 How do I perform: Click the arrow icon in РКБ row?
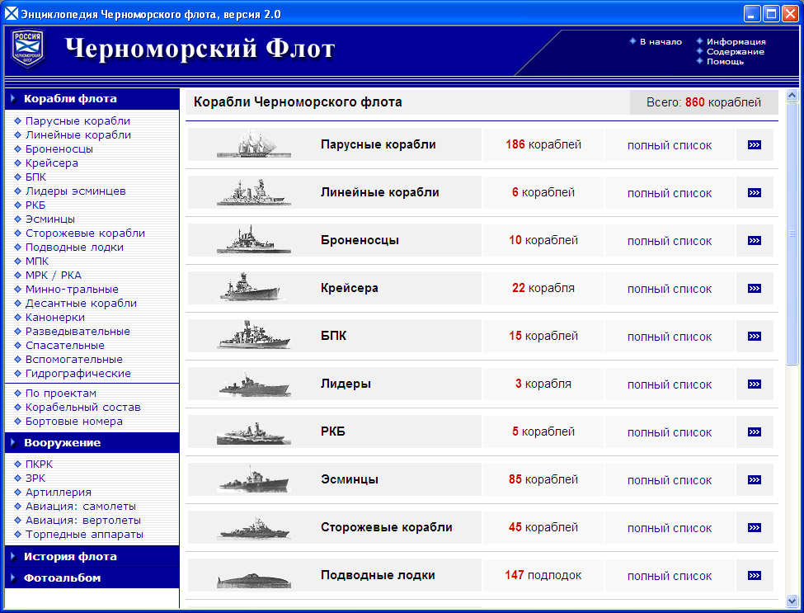point(755,432)
